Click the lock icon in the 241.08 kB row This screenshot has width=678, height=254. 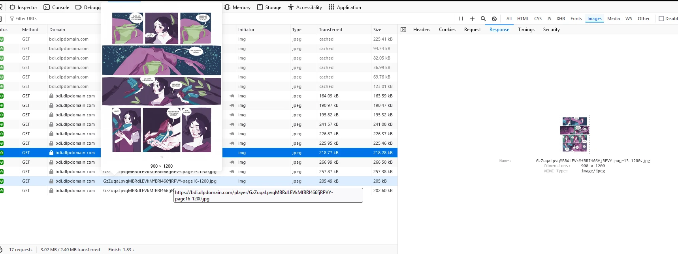(x=51, y=124)
